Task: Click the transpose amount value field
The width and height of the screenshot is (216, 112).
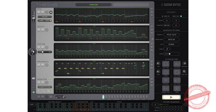Action: (x=176, y=25)
